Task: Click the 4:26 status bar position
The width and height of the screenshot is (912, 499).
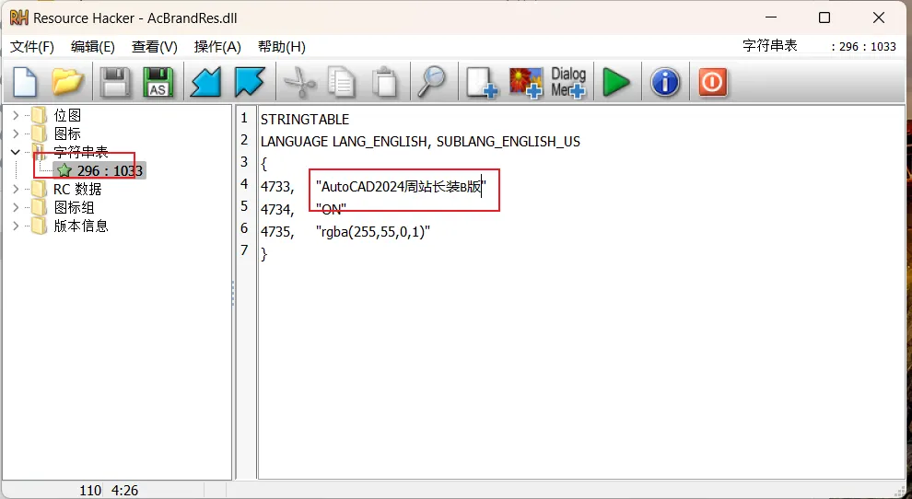Action: coord(124,491)
